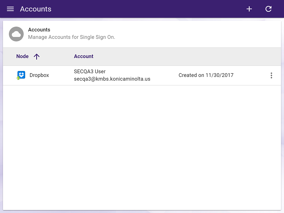This screenshot has width=284, height=213.
Task: Click the Created on 11/30/2017 text
Action: pyautogui.click(x=206, y=75)
